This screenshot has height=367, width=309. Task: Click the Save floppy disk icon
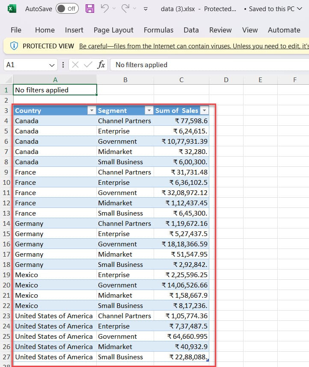[x=90, y=9]
